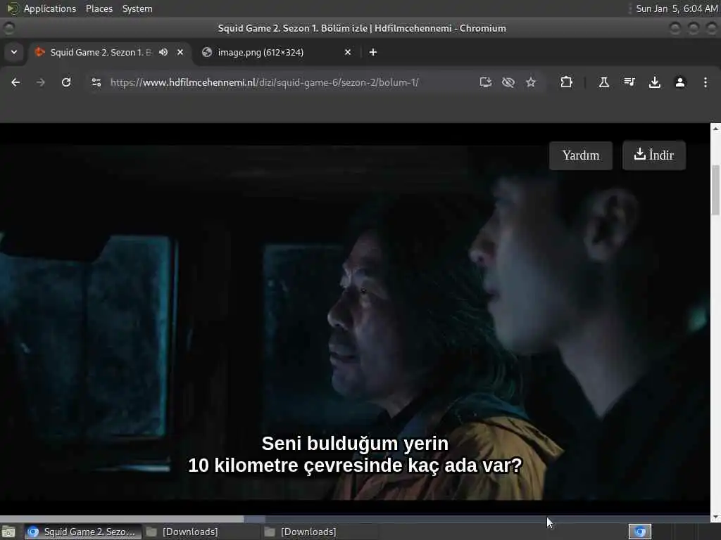Click the show desktop icon in taskbar
Image resolution: width=721 pixels, height=540 pixels.
click(8, 532)
